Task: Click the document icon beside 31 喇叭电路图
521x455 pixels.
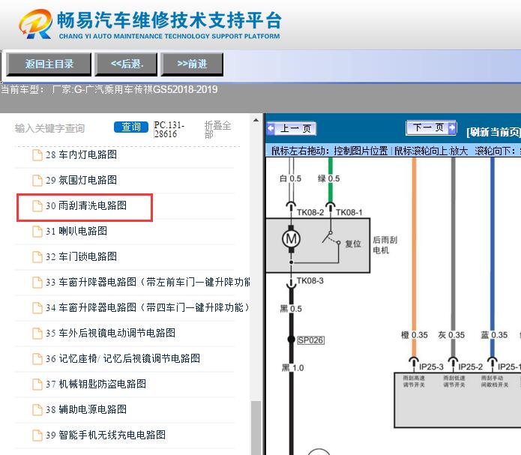Action: pos(37,232)
